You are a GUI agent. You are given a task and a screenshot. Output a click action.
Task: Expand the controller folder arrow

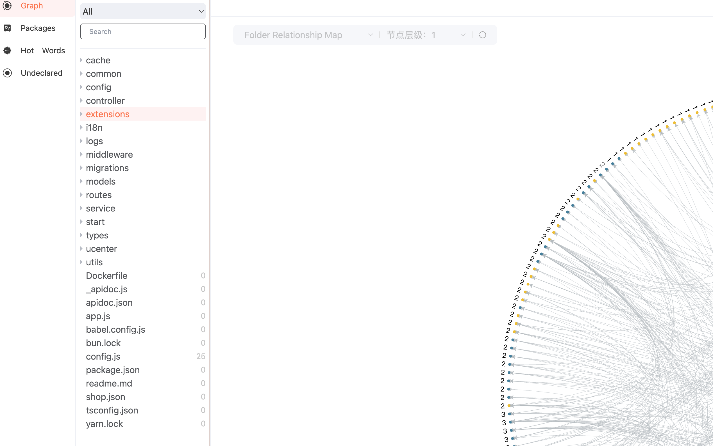[81, 101]
